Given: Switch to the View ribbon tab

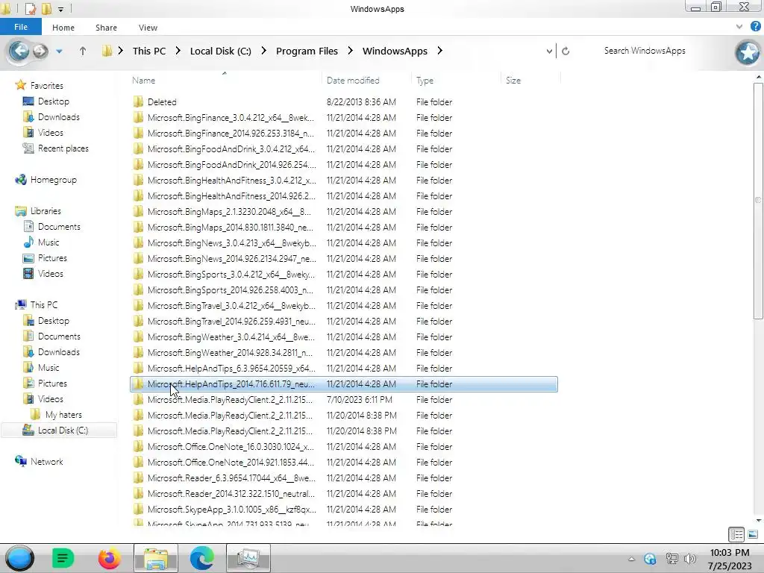Looking at the screenshot, I should point(148,28).
